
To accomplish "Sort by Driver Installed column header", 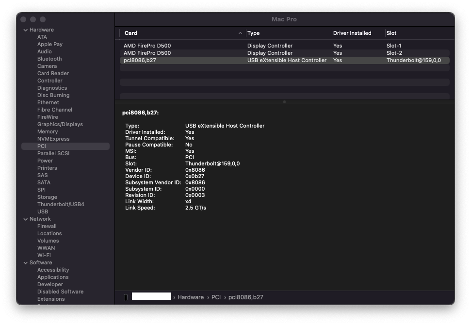I will pos(352,33).
